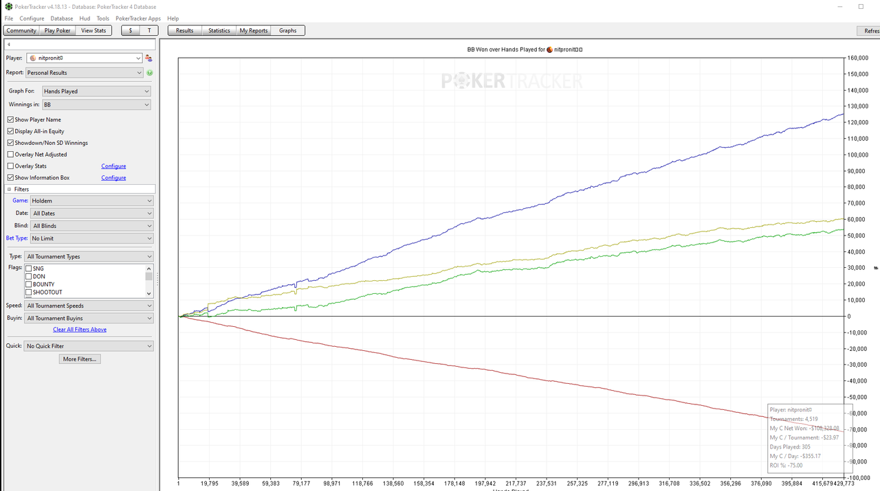This screenshot has height=491, width=880.
Task: Click the Bet Type label link
Action: (x=17, y=238)
